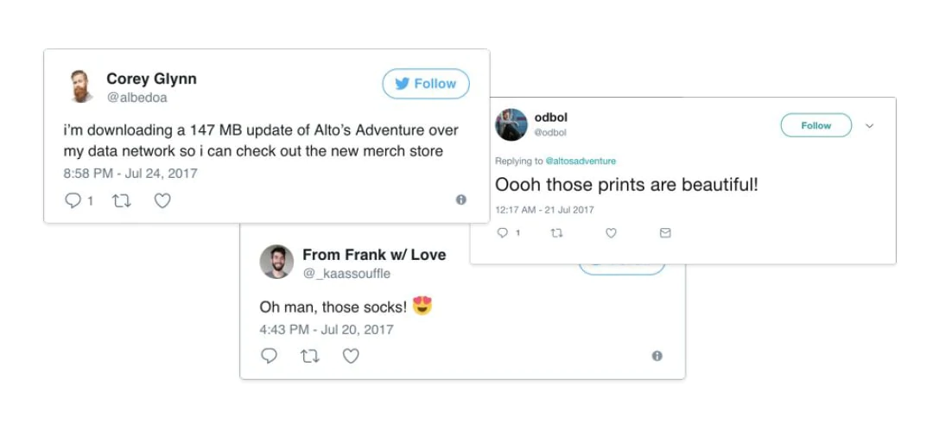Expand odbol's tweet options chevron

point(869,125)
